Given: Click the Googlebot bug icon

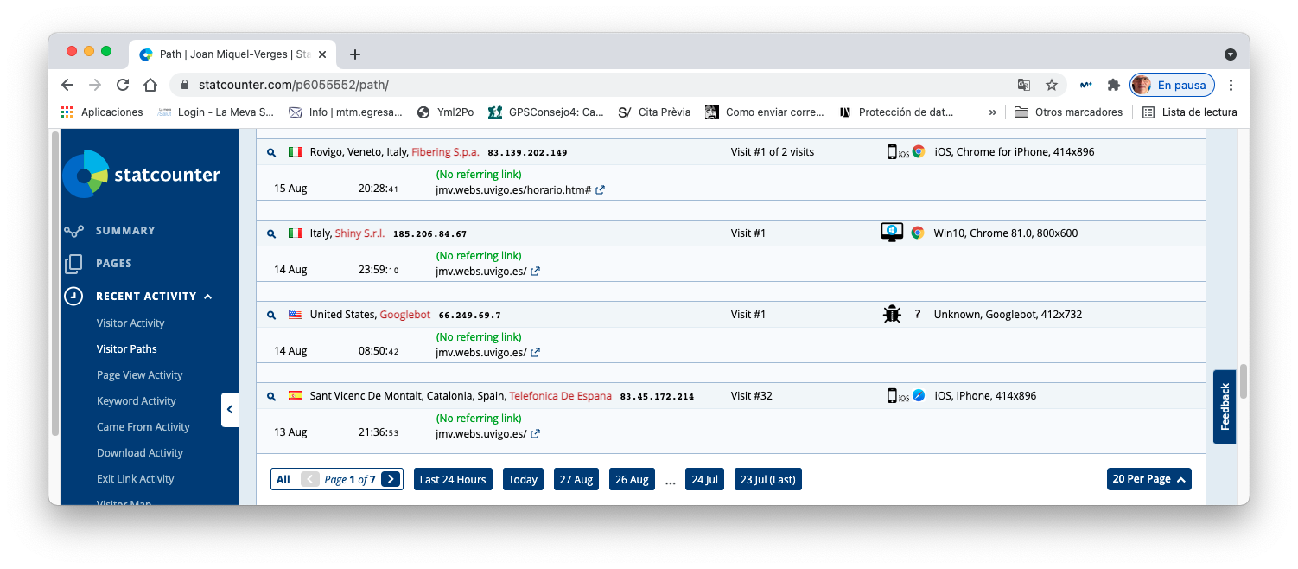Looking at the screenshot, I should click(892, 315).
